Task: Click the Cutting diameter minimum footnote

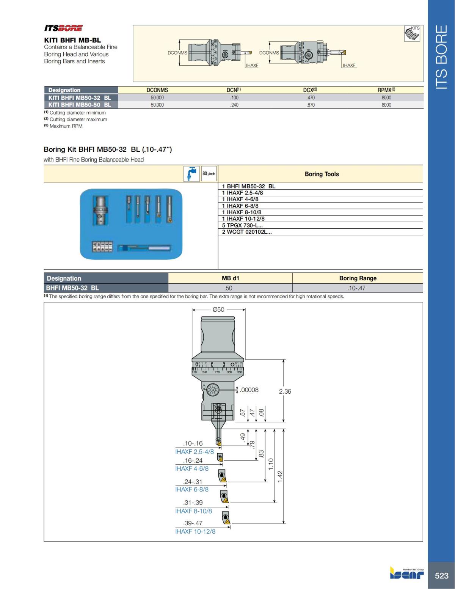Action: tap(75, 113)
